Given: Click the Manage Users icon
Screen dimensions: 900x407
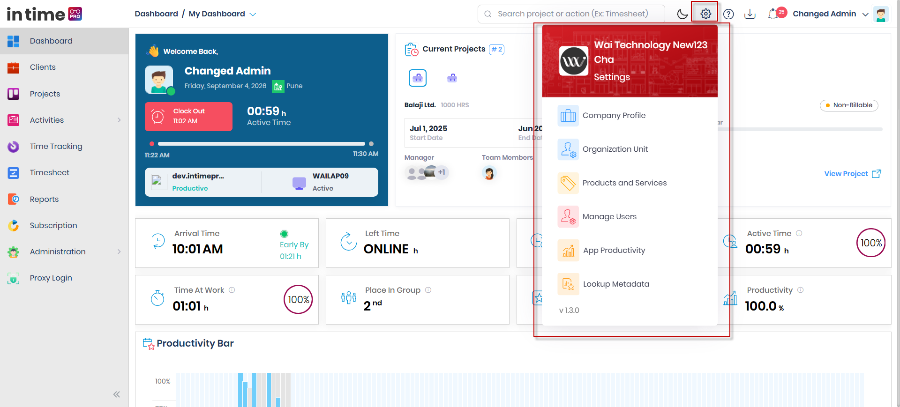Looking at the screenshot, I should pyautogui.click(x=568, y=217).
